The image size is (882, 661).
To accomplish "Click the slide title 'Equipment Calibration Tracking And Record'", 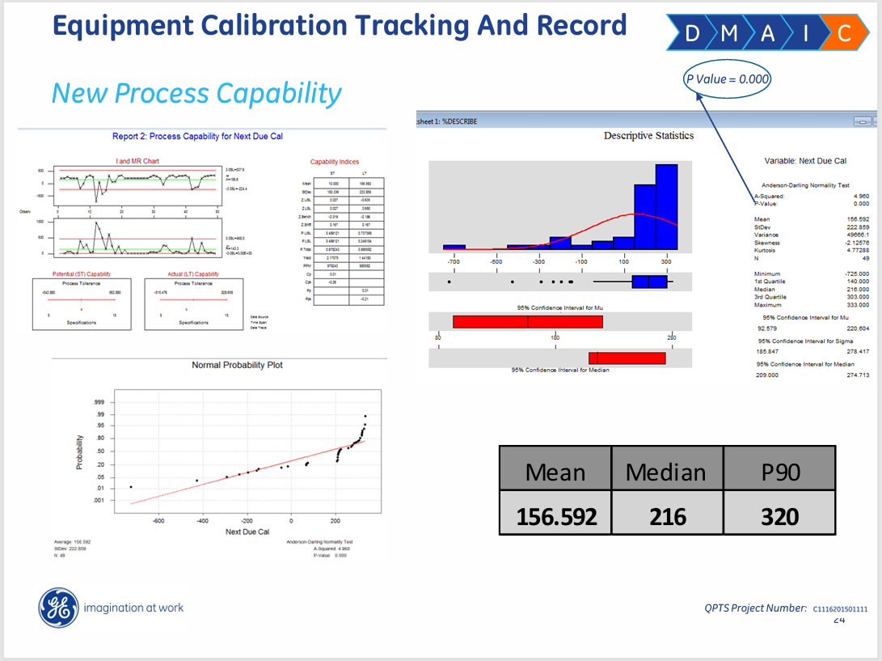I will (340, 25).
